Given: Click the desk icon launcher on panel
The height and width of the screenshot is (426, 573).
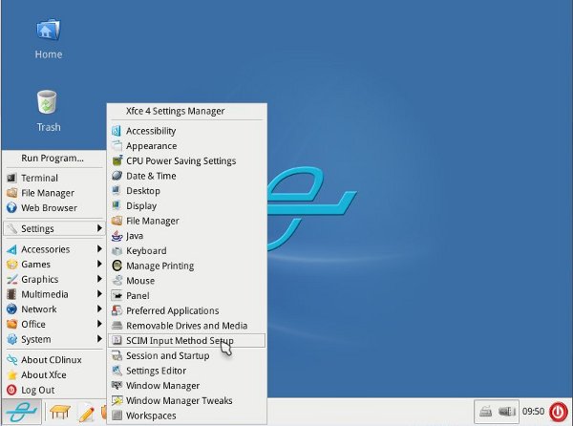Looking at the screenshot, I should click(x=60, y=412).
